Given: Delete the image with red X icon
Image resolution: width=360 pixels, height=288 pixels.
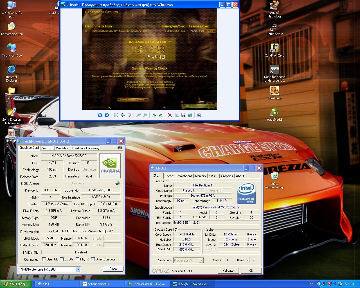Looking at the screenshot, I should [x=170, y=115].
